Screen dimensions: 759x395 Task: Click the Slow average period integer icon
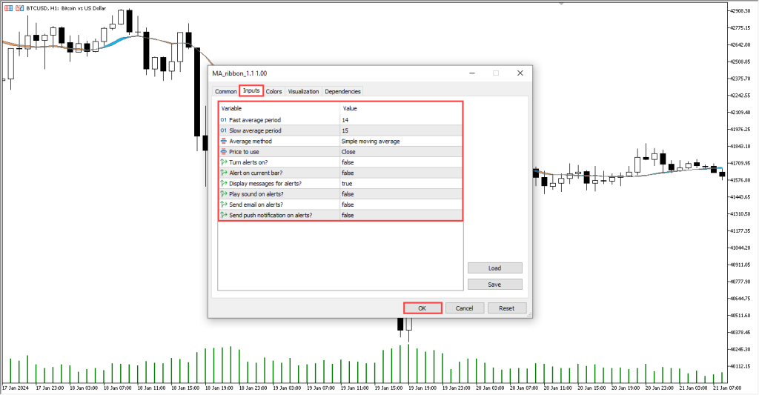pos(224,130)
